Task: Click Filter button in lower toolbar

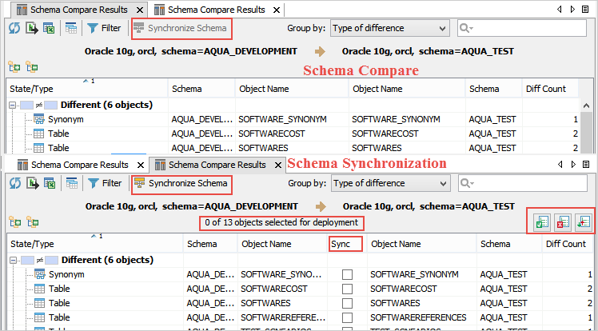Action: (104, 184)
